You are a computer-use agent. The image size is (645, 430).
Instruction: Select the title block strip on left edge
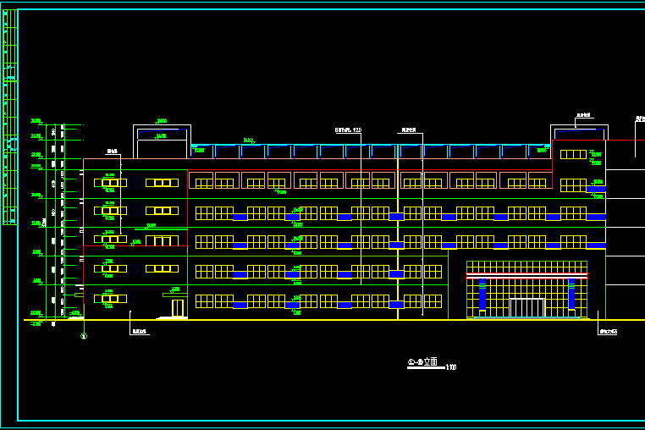pyautogui.click(x=9, y=119)
